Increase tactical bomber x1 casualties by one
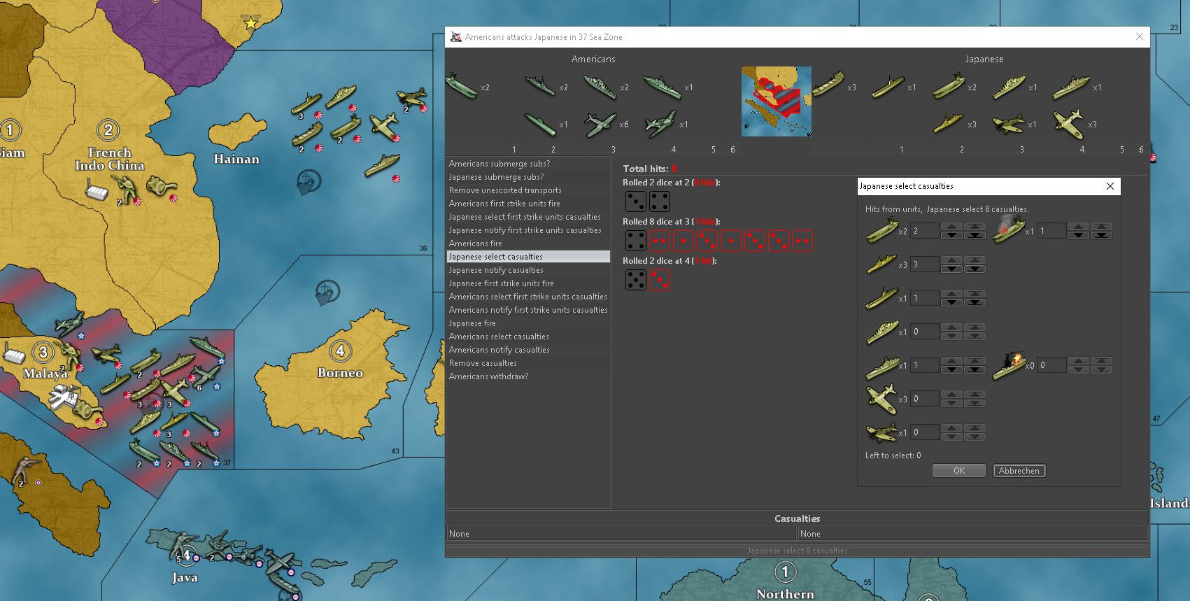 coord(951,428)
